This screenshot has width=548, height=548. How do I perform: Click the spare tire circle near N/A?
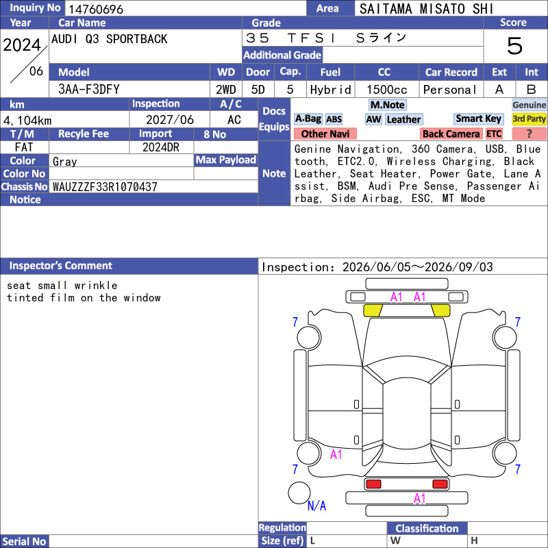(299, 493)
